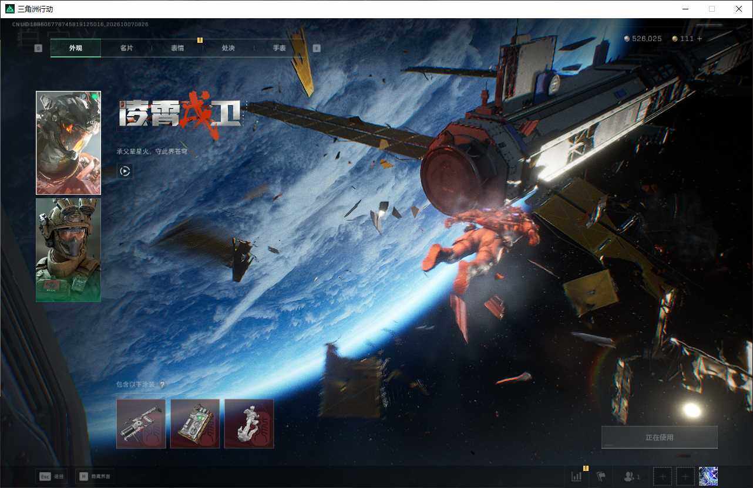The image size is (753, 488).
Task: Select the rifle weapon skin thumbnail
Action: tap(141, 423)
